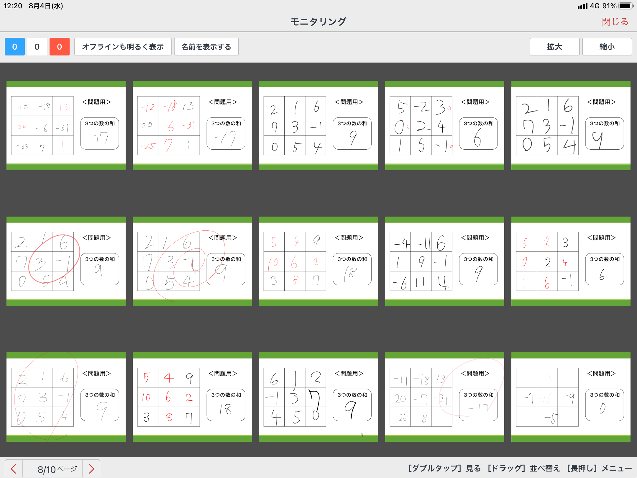Screen dimensions: 637x478
Task: Select bottom thumbnail with 6 1 2 grid
Action: pyautogui.click(x=318, y=397)
